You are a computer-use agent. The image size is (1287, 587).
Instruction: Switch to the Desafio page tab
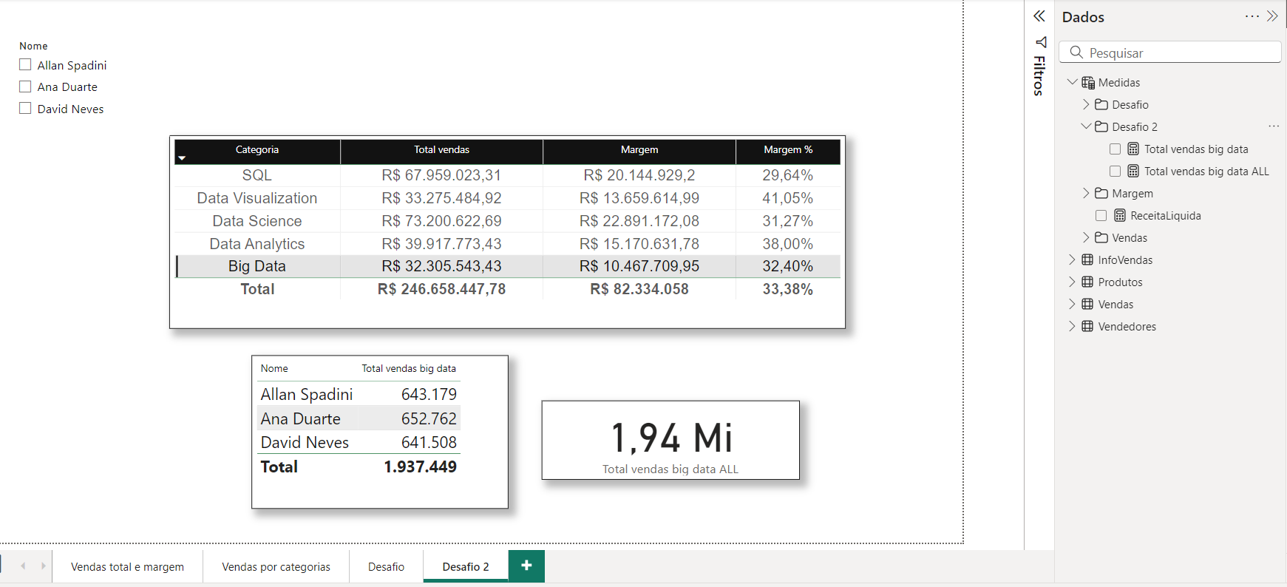[386, 566]
